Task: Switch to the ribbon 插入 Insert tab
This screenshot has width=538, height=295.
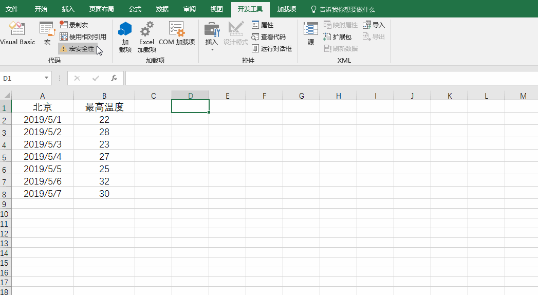Action: tap(68, 9)
